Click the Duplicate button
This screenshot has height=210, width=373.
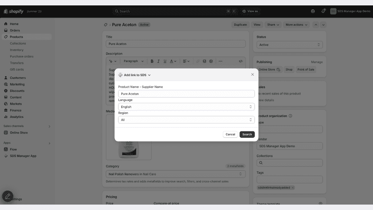[240, 25]
